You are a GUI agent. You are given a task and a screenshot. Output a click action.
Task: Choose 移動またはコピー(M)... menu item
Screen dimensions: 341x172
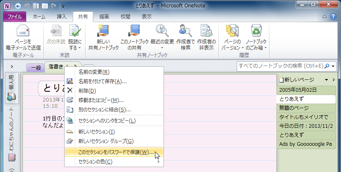point(114,100)
